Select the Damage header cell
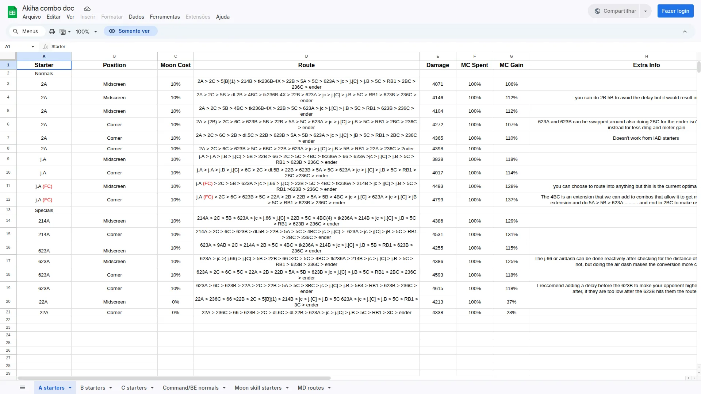 (437, 65)
